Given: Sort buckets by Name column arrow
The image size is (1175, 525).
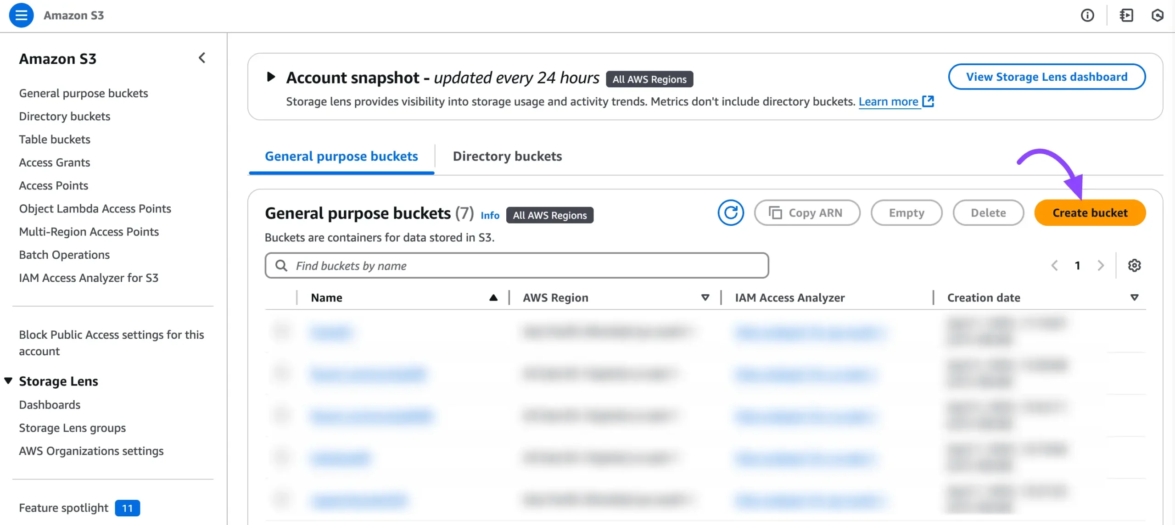Looking at the screenshot, I should click(x=493, y=297).
